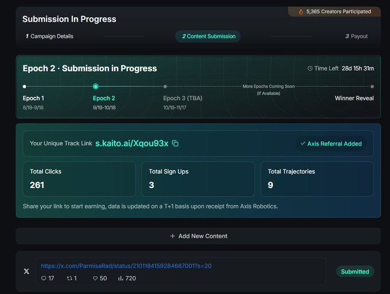The image size is (390, 294).
Task: Select the Content Submission step
Action: coord(208,36)
